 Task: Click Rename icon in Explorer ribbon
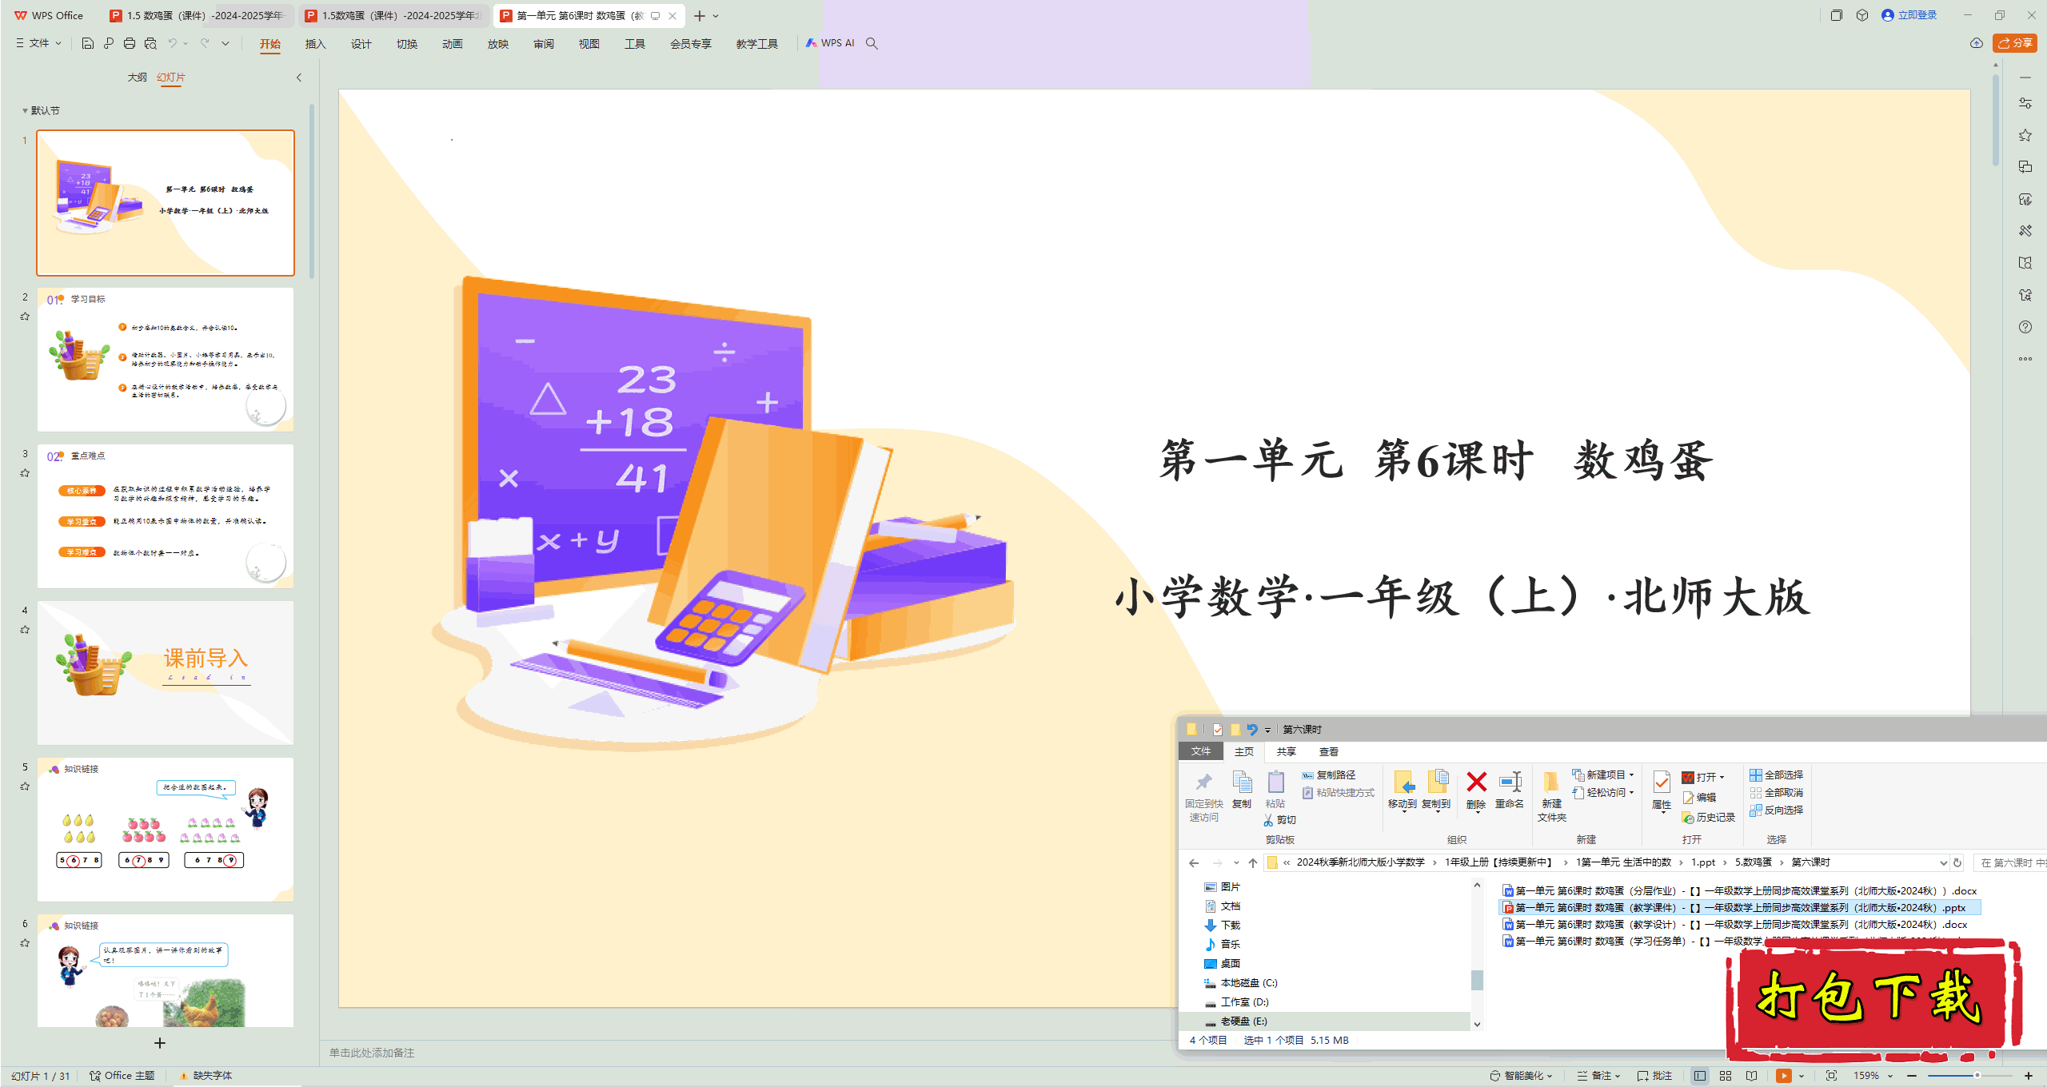(1510, 790)
